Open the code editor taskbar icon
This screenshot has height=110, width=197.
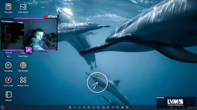pyautogui.click(x=74, y=107)
